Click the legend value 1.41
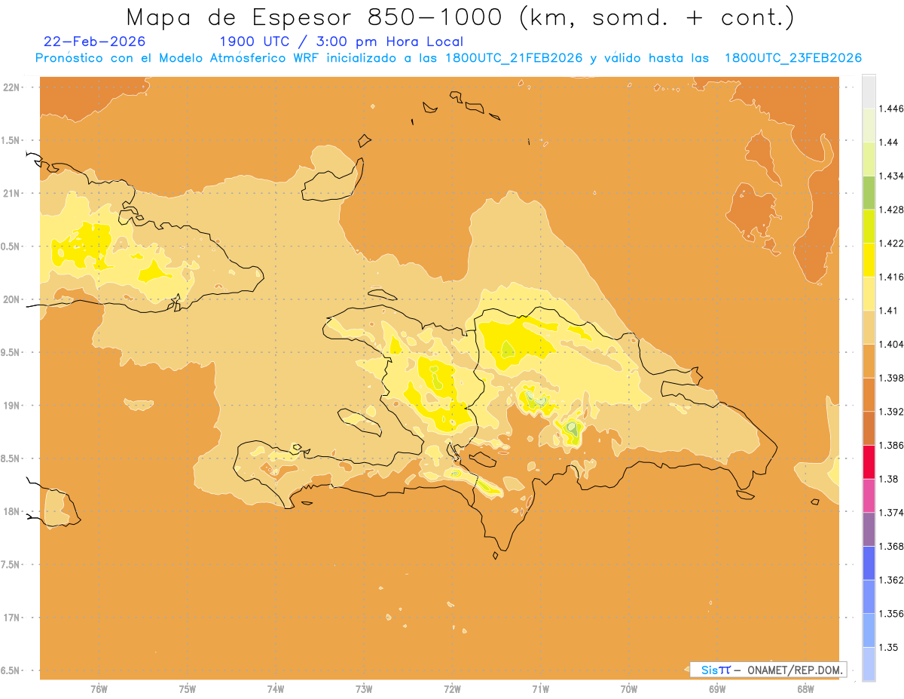Image resolution: width=904 pixels, height=699 pixels. [889, 311]
